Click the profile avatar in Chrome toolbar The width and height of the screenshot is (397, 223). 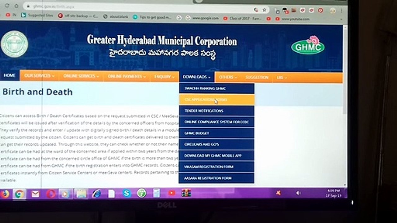[333, 11]
